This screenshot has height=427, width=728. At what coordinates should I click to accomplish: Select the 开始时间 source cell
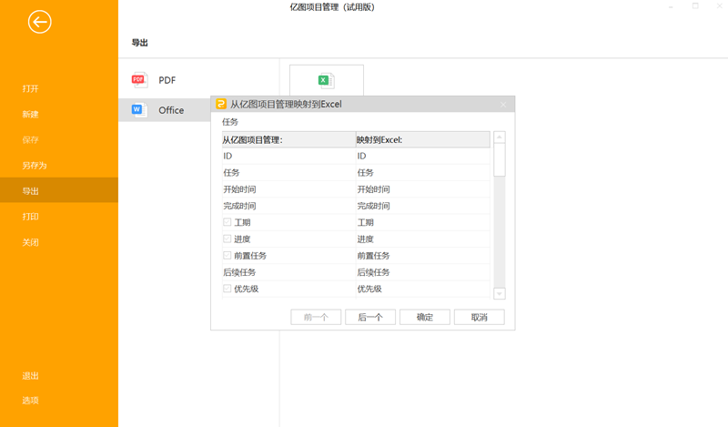pyautogui.click(x=288, y=189)
